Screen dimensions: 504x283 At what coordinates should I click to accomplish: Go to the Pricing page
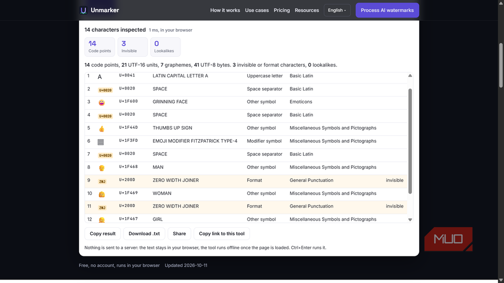tap(282, 10)
